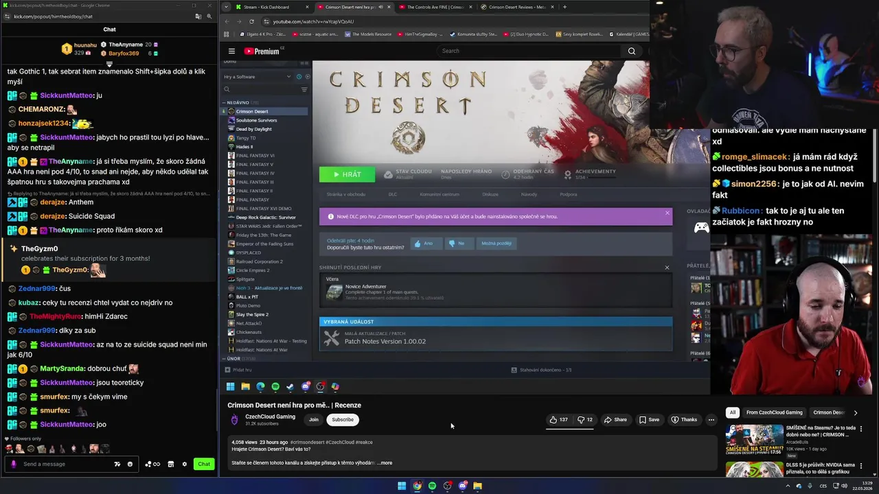This screenshot has height=494, width=879.
Task: Click the translate icon in chat input
Action: coord(117,464)
